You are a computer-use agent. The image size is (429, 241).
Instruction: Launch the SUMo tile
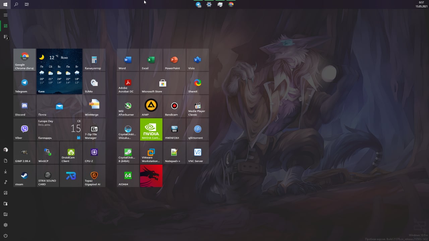pos(94,83)
